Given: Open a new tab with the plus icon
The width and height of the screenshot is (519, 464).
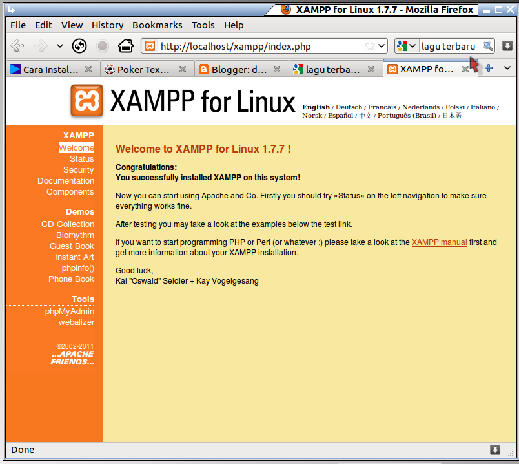Looking at the screenshot, I should click(489, 69).
